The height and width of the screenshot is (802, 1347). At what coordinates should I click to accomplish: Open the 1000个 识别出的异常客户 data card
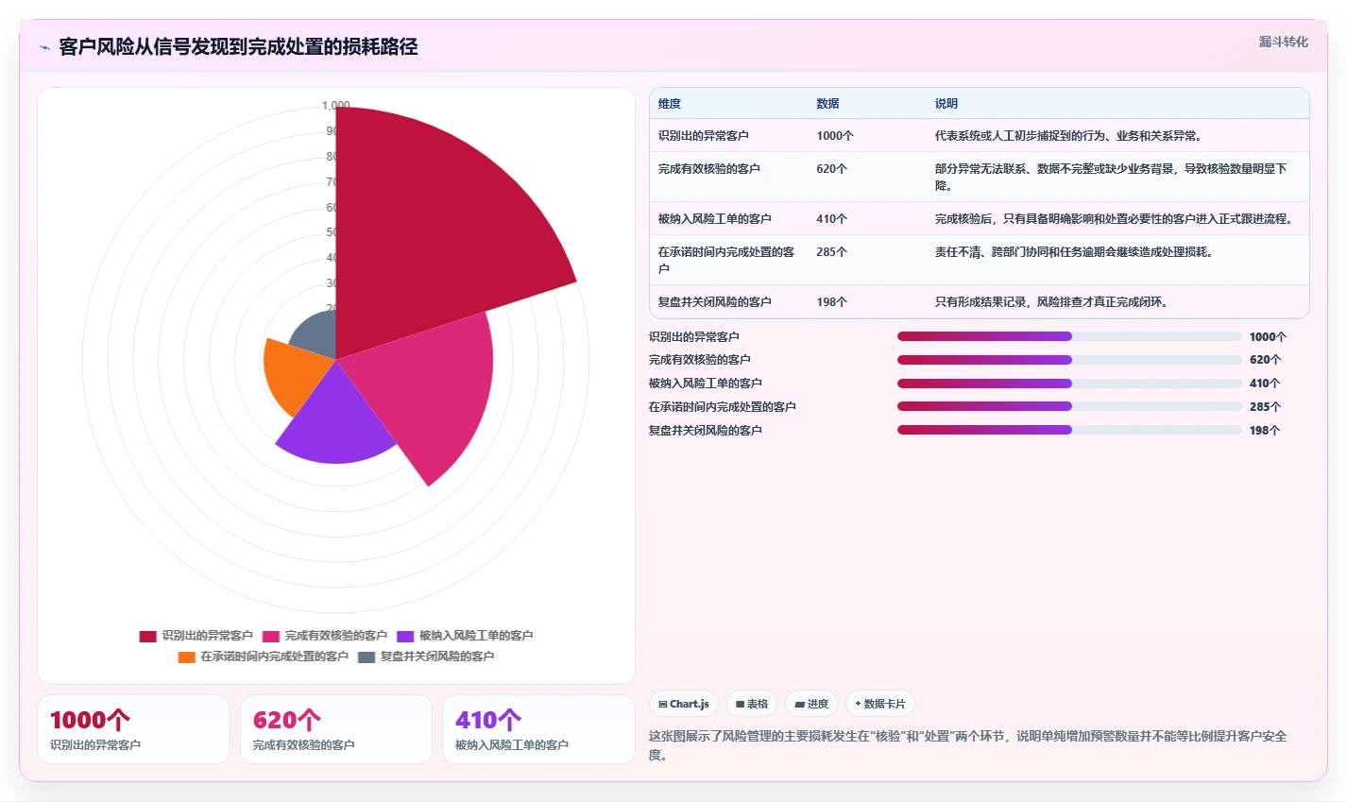click(x=133, y=729)
